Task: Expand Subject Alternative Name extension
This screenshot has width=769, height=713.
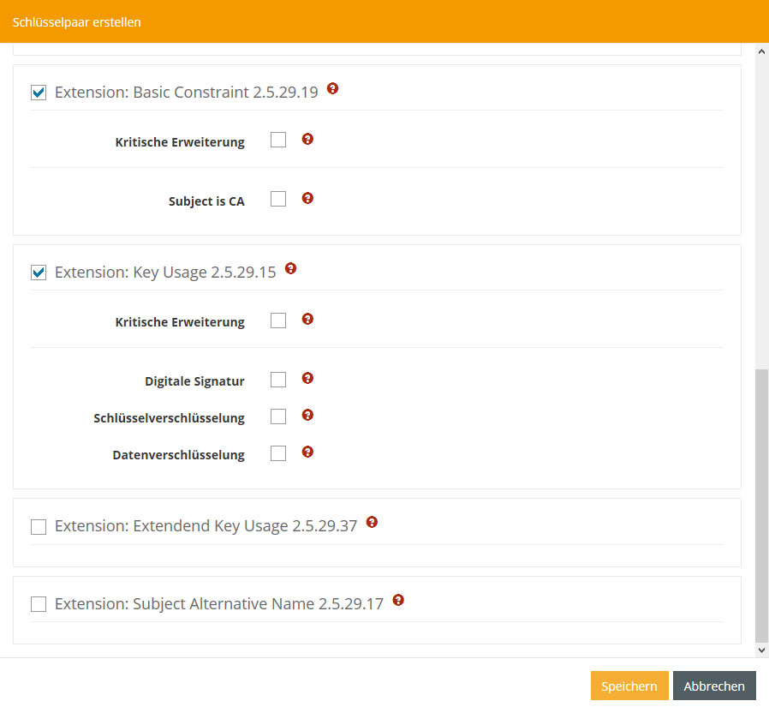Action: coord(39,605)
